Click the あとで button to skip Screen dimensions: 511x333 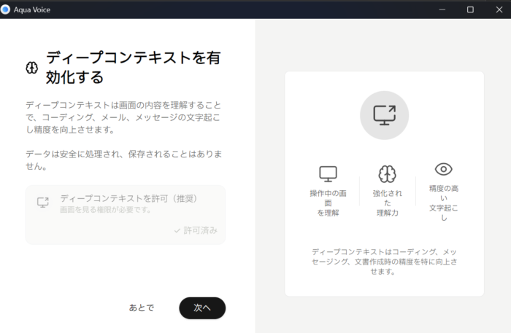coord(142,307)
